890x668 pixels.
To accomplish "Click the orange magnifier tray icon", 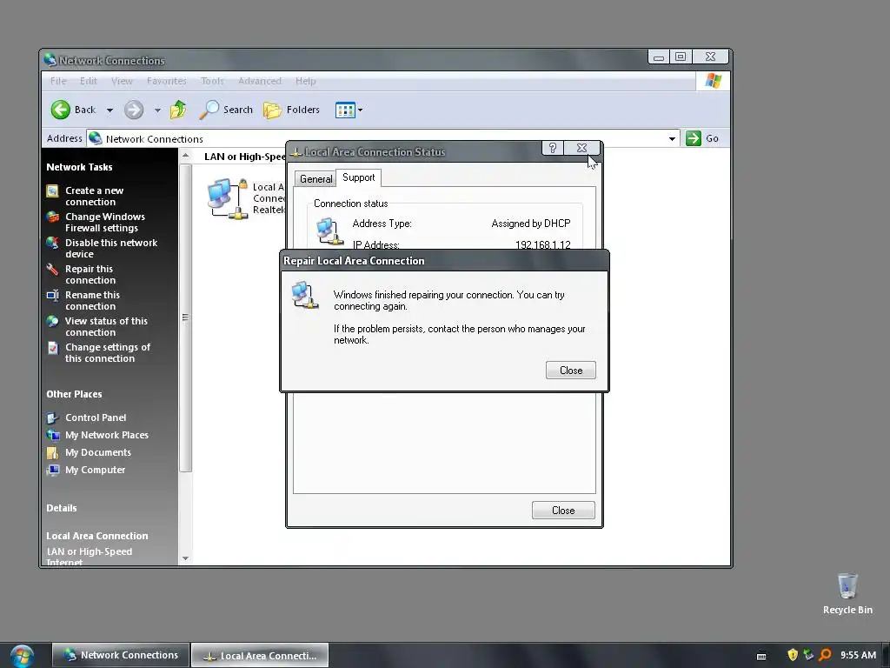I will click(826, 655).
